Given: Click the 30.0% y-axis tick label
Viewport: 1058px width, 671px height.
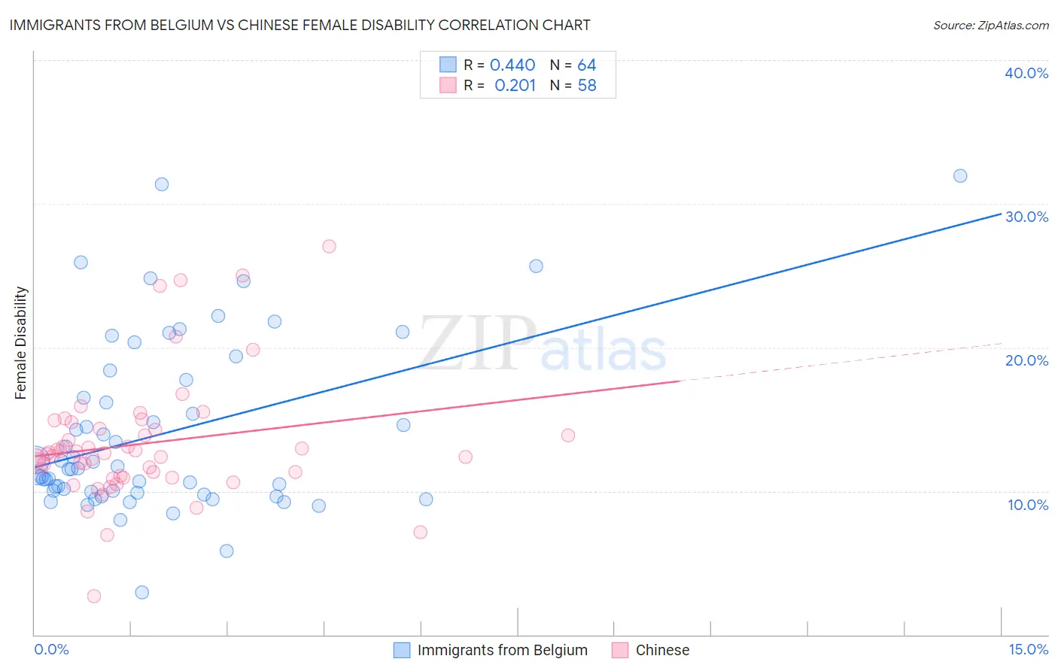Looking at the screenshot, I should 1026,217.
